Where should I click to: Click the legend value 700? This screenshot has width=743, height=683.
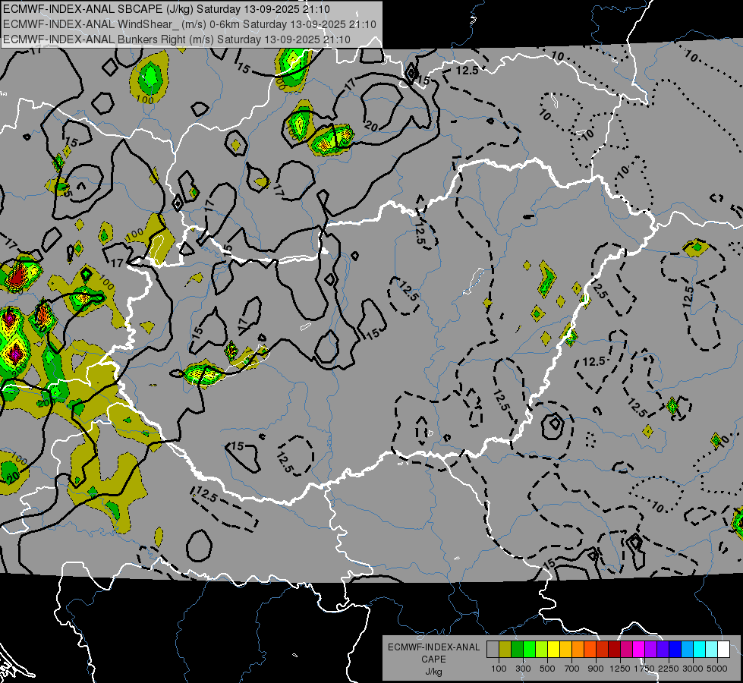pos(572,669)
